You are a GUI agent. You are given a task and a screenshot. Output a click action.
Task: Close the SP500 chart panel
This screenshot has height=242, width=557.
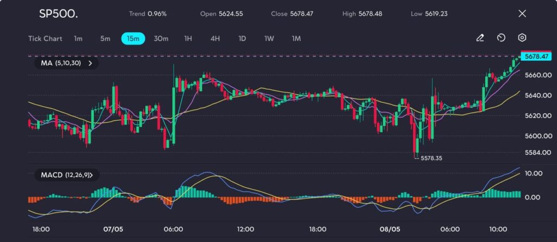pos(522,14)
